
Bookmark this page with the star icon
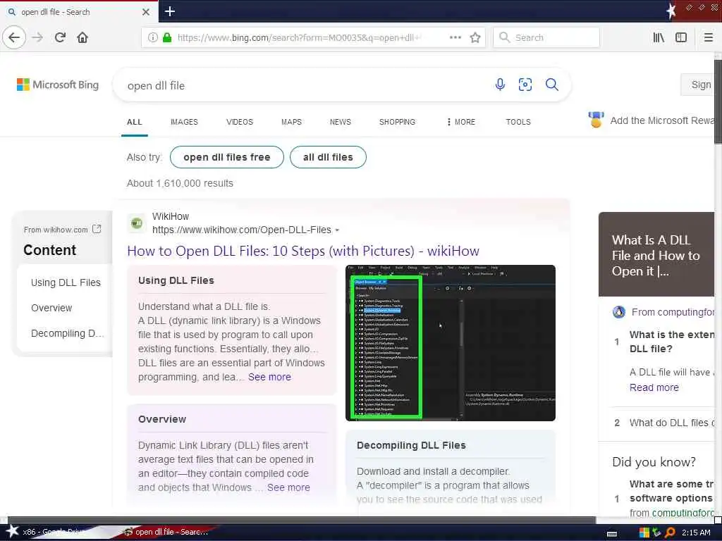pyautogui.click(x=475, y=37)
